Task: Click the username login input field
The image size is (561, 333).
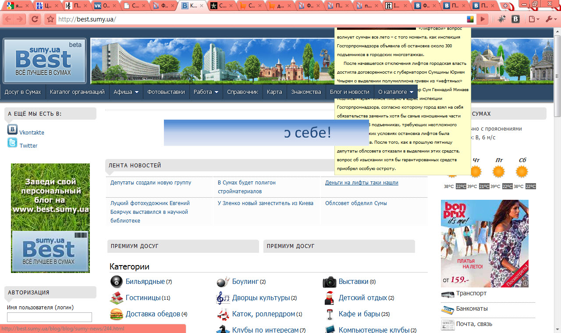Action: click(x=50, y=317)
